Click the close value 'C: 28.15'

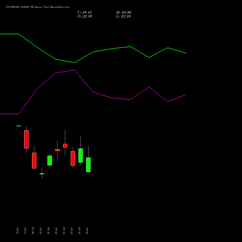[x=85, y=13]
